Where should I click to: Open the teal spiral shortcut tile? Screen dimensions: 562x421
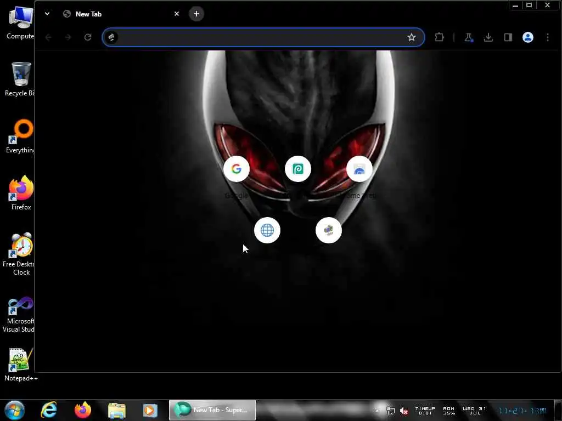[298, 169]
